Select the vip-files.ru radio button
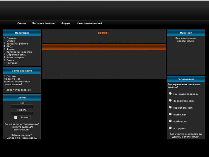The height and width of the screenshot is (157, 209). tap(170, 121)
